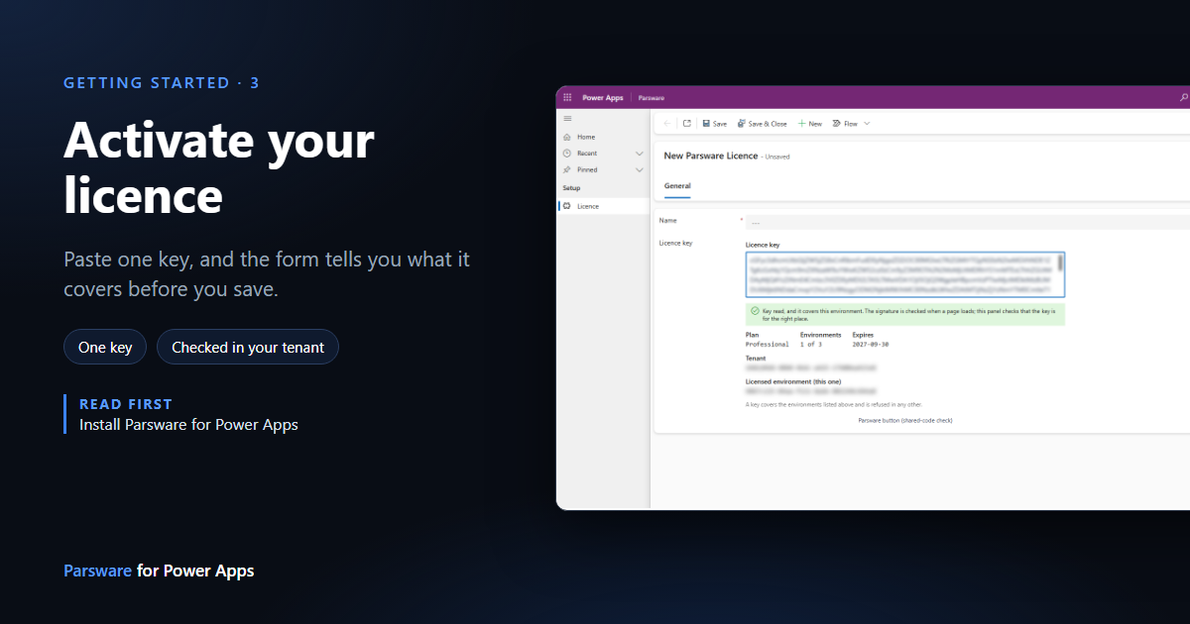Click the Unsaved status label
Screen dimensions: 1190x624
[777, 156]
